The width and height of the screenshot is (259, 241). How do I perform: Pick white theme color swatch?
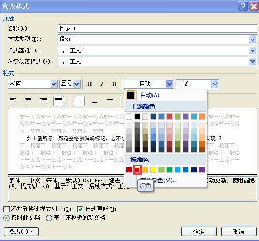[x=129, y=117]
